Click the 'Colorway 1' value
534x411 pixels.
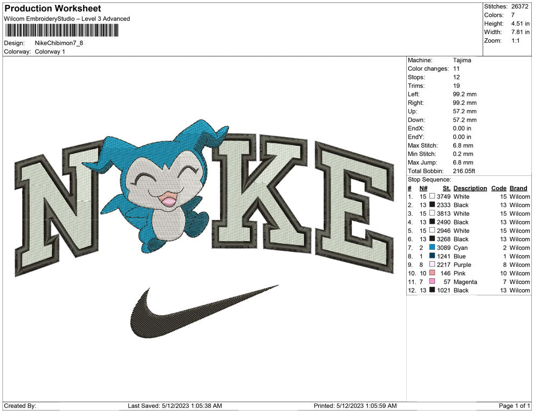(x=50, y=52)
